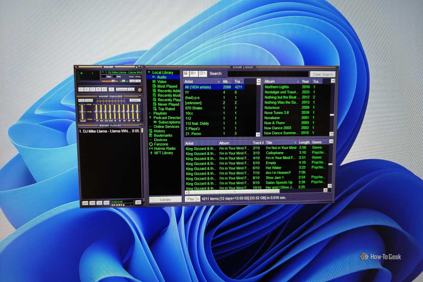
Task: Open the History item in library tree
Action: (159, 131)
